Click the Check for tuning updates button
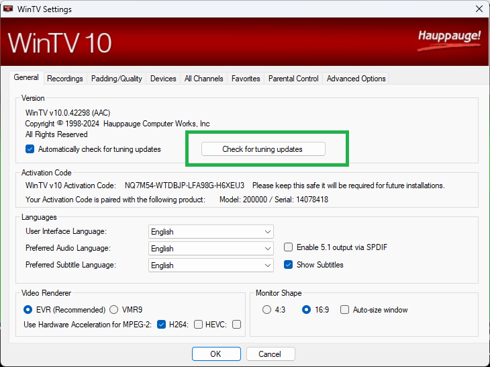This screenshot has width=490, height=367. tap(263, 149)
